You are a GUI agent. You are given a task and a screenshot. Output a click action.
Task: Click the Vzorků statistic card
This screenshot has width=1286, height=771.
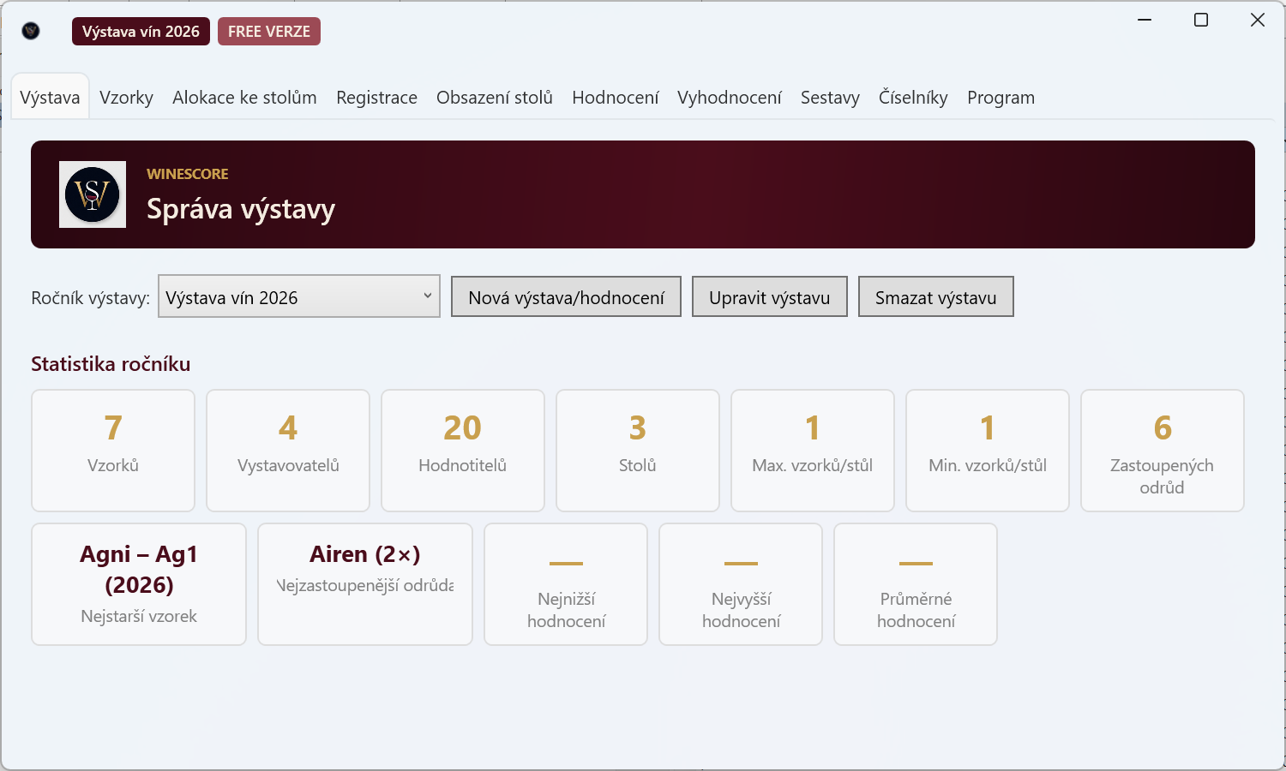(x=113, y=451)
